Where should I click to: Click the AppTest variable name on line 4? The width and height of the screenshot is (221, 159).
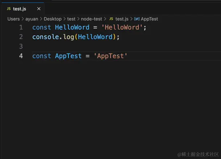[68, 56]
